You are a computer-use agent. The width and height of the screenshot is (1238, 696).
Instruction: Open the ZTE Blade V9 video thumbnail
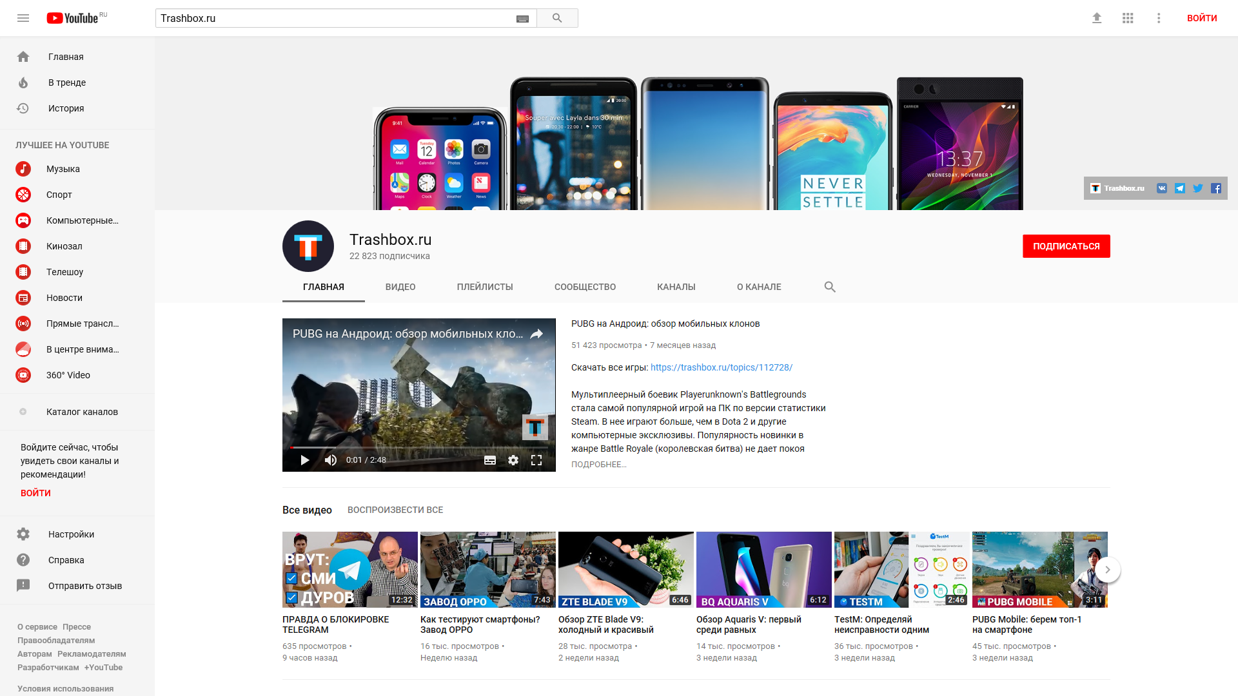pyautogui.click(x=626, y=570)
